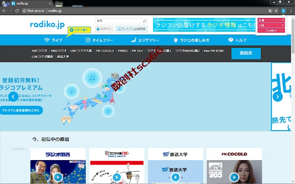Open the エリアフリー nav tab
Screen dimensions: 295x184
click(x=145, y=40)
